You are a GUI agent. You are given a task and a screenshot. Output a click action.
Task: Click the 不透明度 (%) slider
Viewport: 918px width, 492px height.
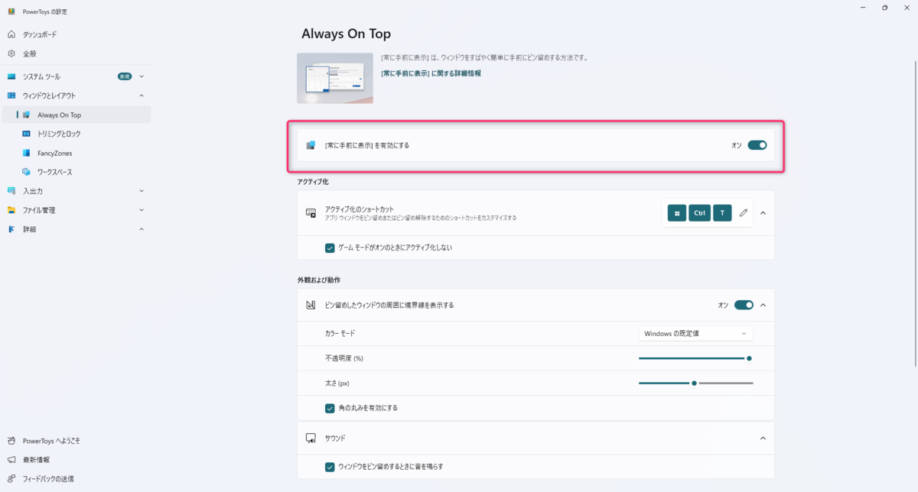point(696,358)
